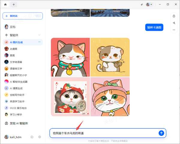Open the three-dot more menu on right panel

[x=174, y=30]
